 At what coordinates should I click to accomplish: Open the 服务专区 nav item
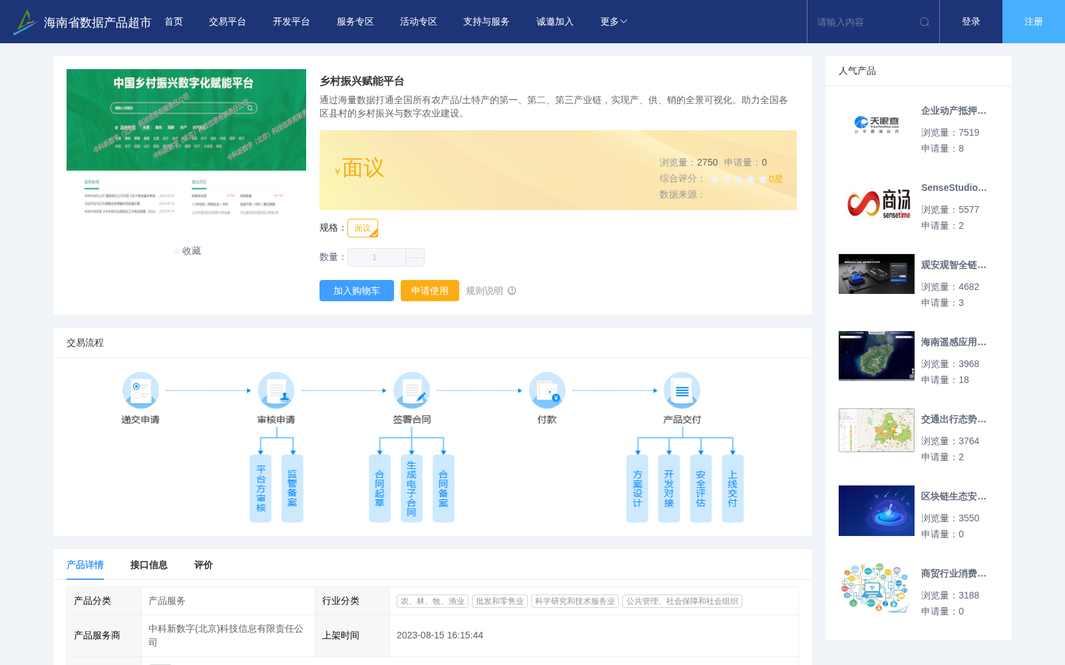(x=355, y=22)
